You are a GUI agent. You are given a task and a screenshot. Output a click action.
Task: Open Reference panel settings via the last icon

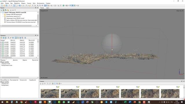25,38
